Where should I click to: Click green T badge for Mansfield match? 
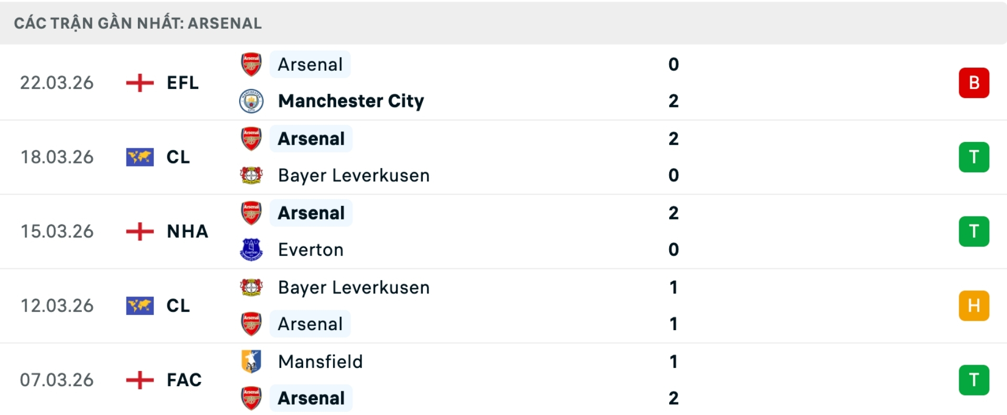(x=974, y=380)
